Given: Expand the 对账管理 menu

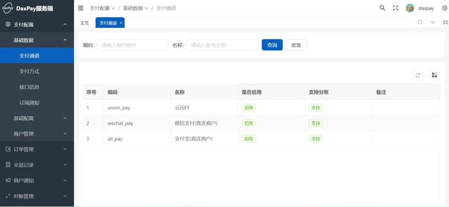Looking at the screenshot, I should click(65, 196).
